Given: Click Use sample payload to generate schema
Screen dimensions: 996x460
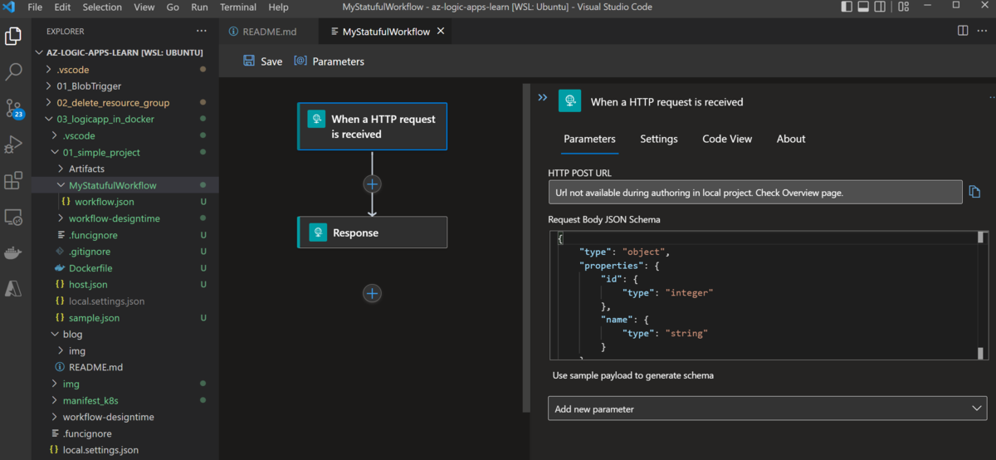Looking at the screenshot, I should tap(632, 375).
